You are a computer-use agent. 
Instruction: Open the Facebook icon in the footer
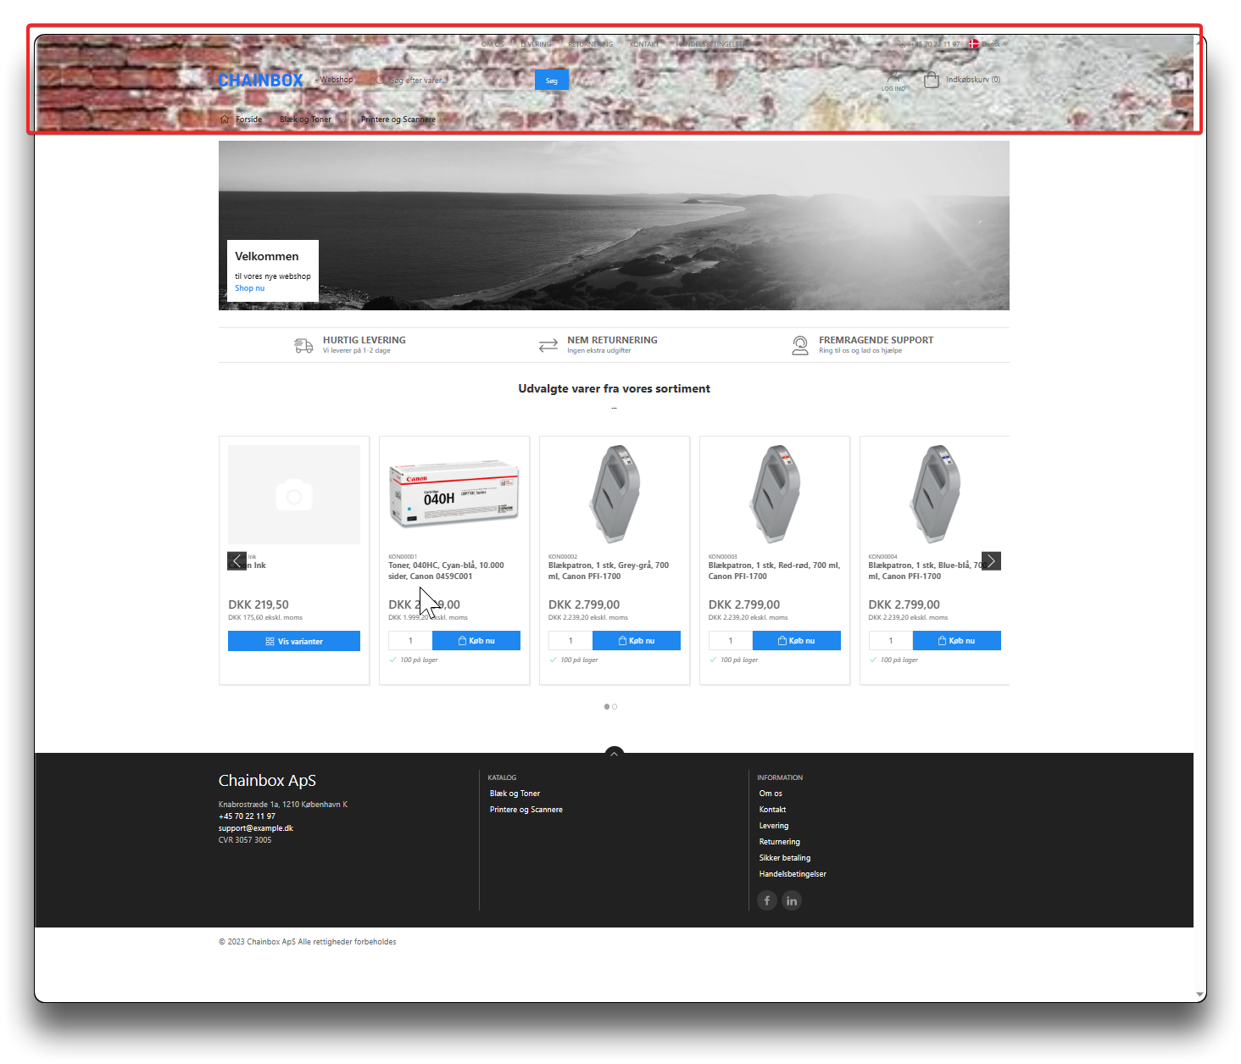point(766,900)
